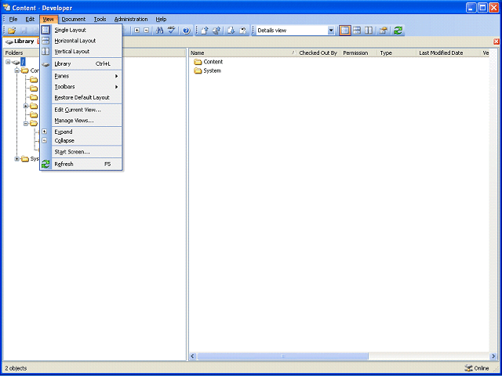This screenshot has width=502, height=376.
Task: Click the Collapse minus toolbar icon
Action: [147, 31]
